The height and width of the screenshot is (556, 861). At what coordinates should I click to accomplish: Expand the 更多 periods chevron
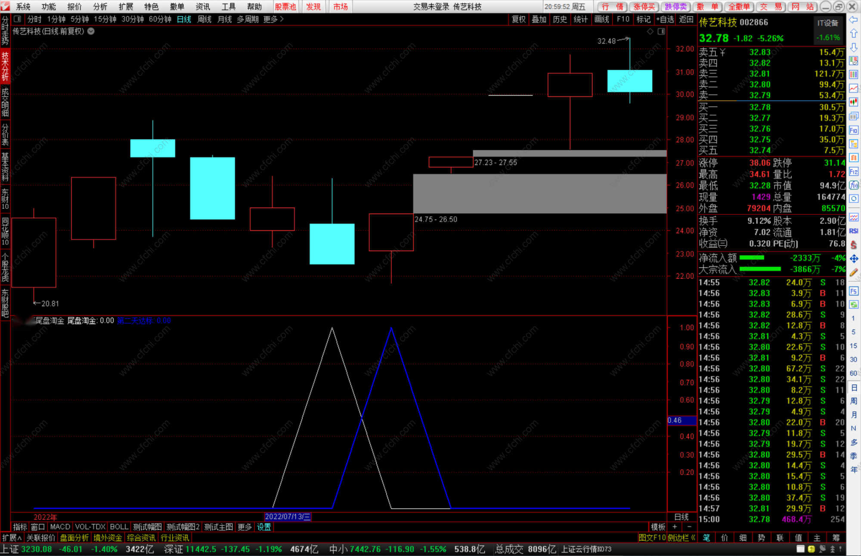point(282,19)
